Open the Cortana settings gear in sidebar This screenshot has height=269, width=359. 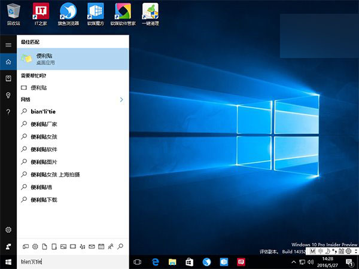point(8,230)
